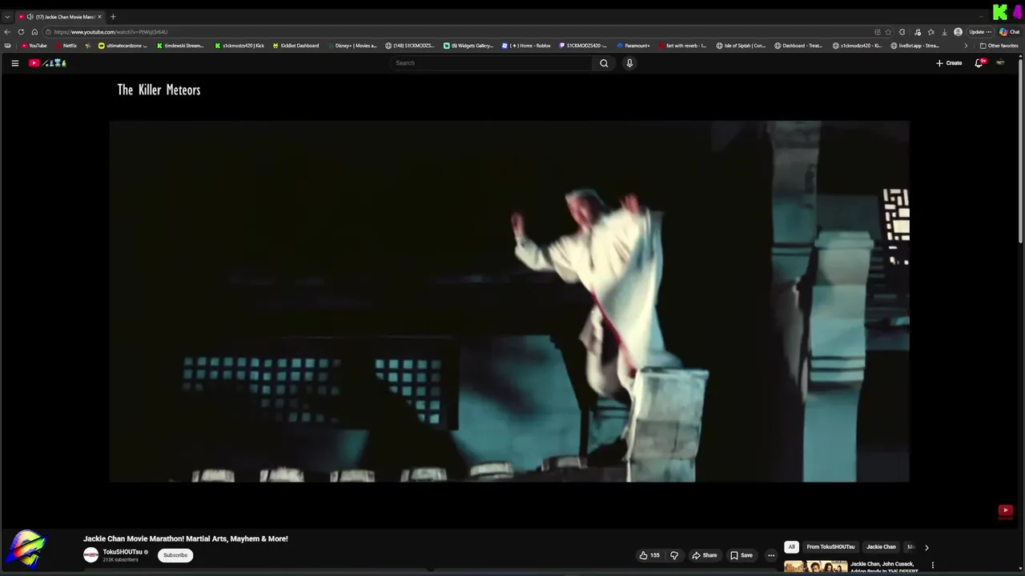This screenshot has height=576, width=1025.
Task: Click the tab audio speaker icon
Action: click(x=30, y=17)
